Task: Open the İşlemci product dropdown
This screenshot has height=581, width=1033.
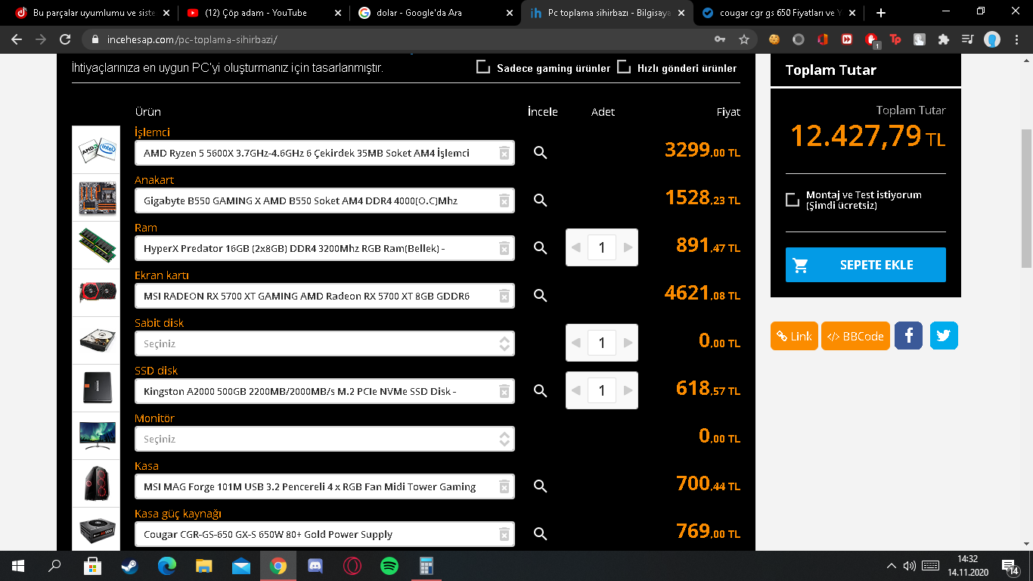Action: point(324,153)
